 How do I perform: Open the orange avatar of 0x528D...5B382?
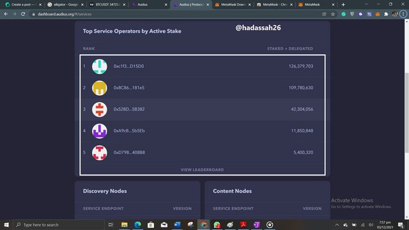[100, 109]
